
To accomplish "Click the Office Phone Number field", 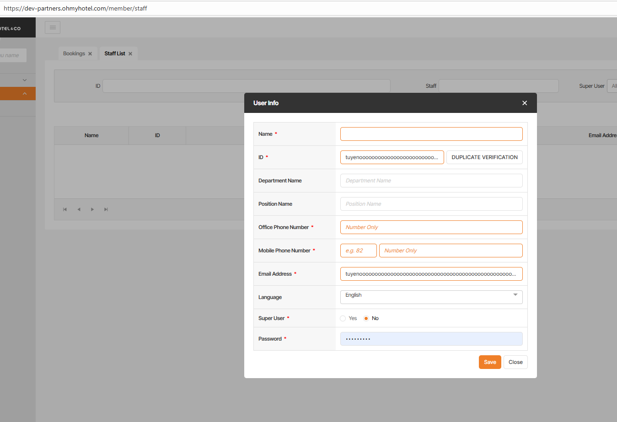I will tap(431, 227).
